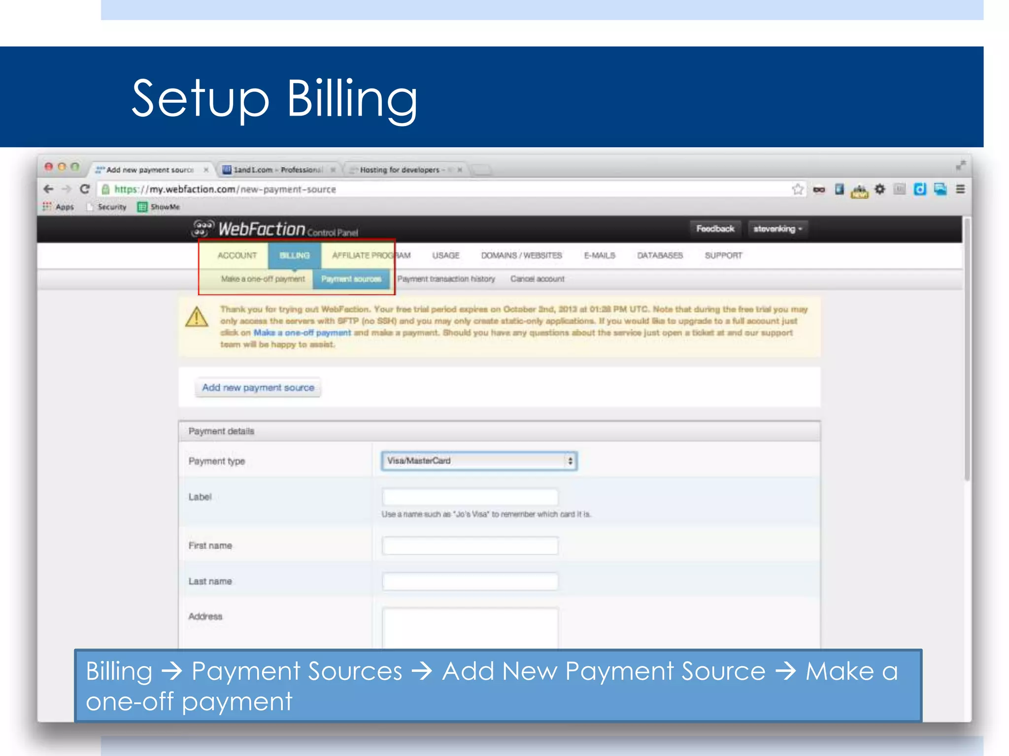This screenshot has width=1009, height=756.
Task: Open the SUPPORT menu
Action: (723, 255)
